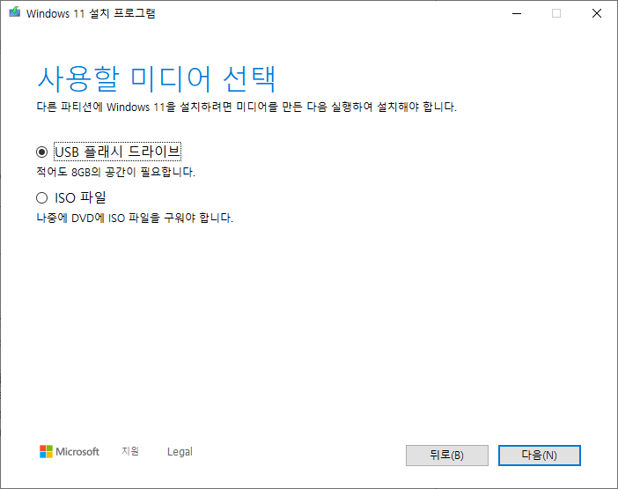Open the Legal link
618x489 pixels.
click(x=180, y=451)
